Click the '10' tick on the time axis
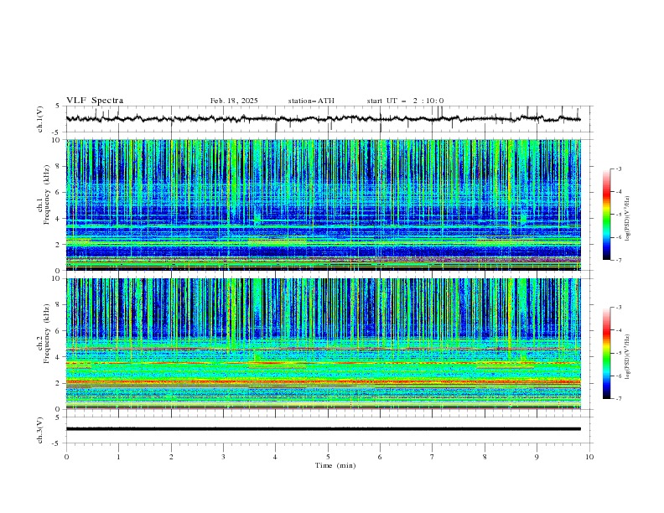The width and height of the screenshot is (664, 513). (x=589, y=457)
